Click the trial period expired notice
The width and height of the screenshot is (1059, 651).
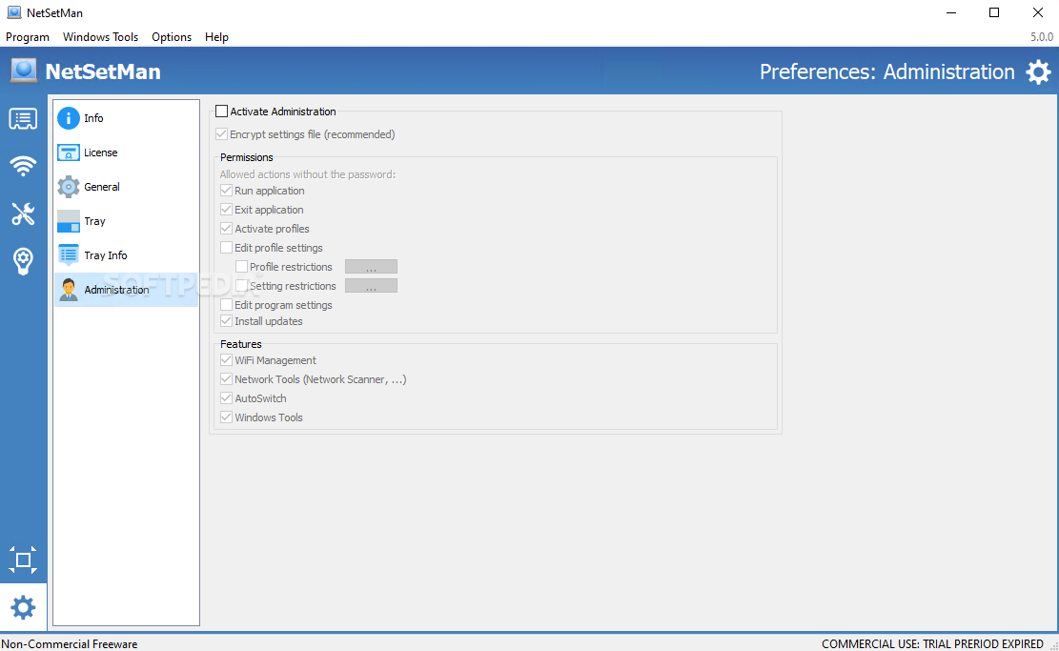[932, 644]
